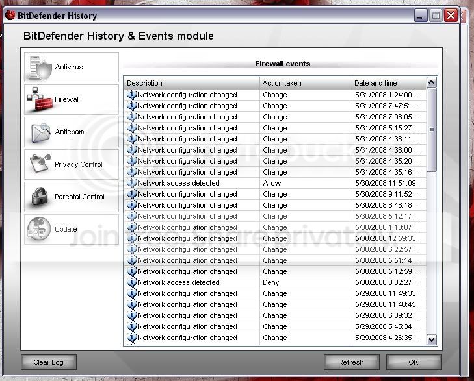Click info icon for 5/31/2008 4:35:16 event
This screenshot has height=381, width=474.
(131, 172)
